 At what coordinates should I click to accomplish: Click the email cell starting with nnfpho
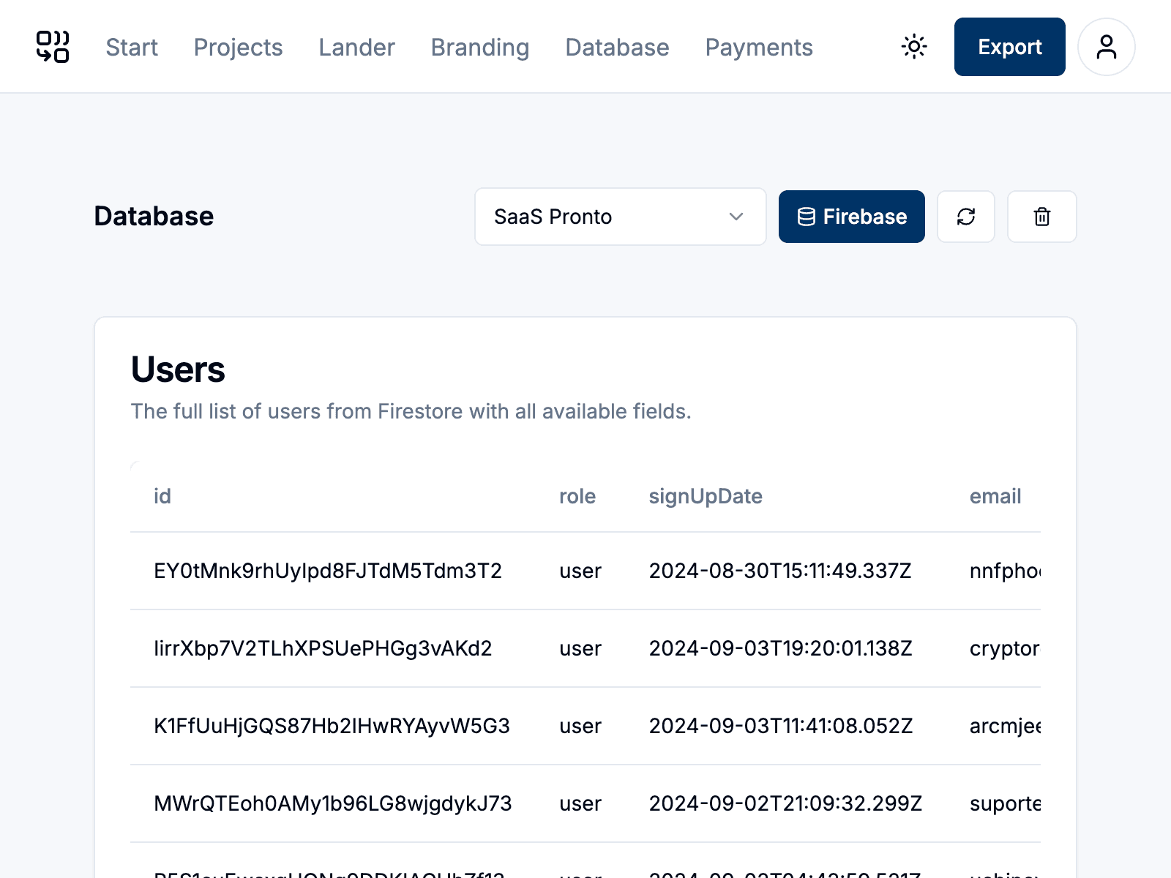(1005, 571)
